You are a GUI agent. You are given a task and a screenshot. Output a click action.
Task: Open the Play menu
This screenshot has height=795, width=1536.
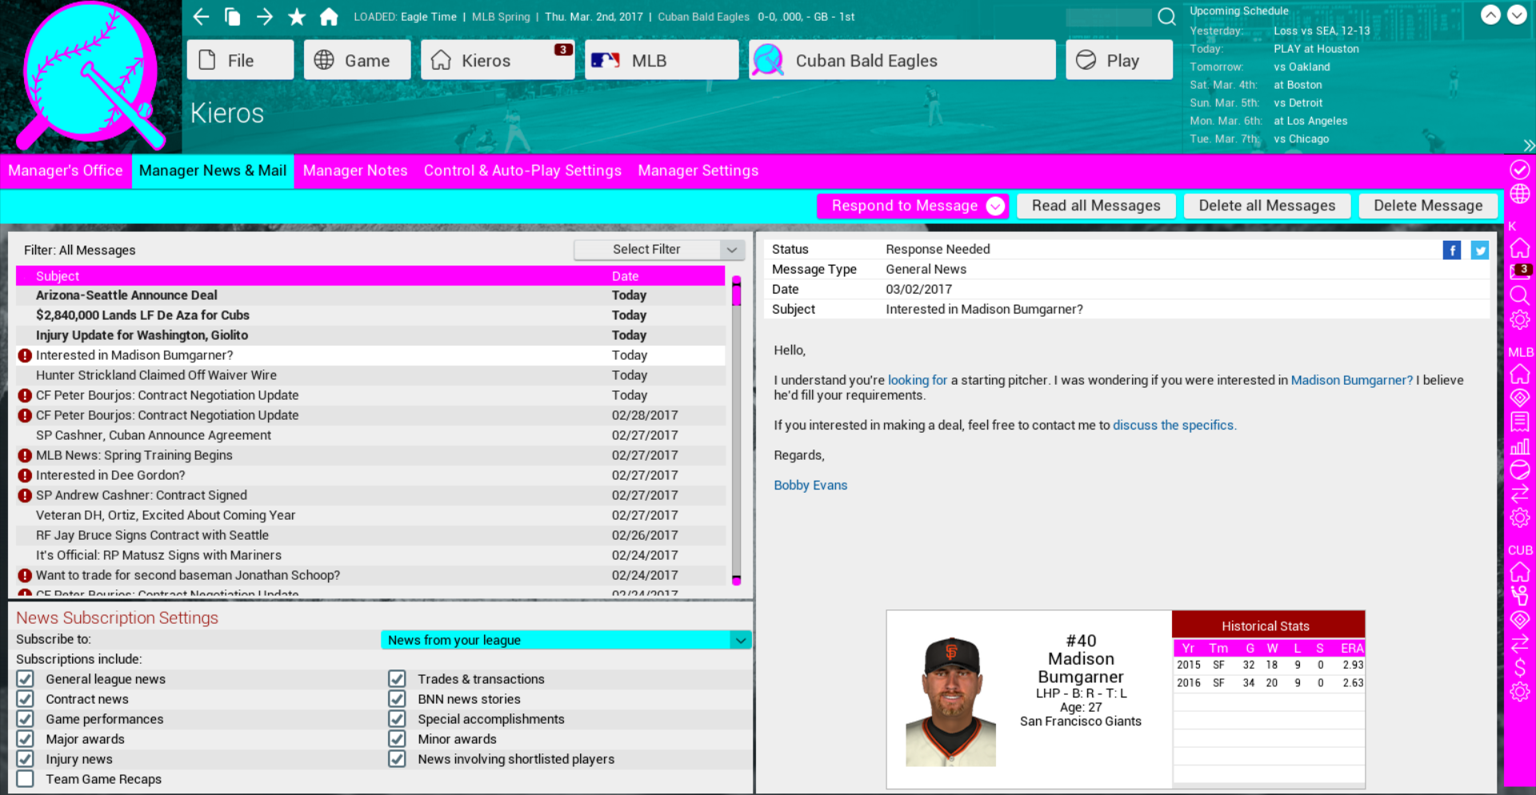pos(1119,60)
